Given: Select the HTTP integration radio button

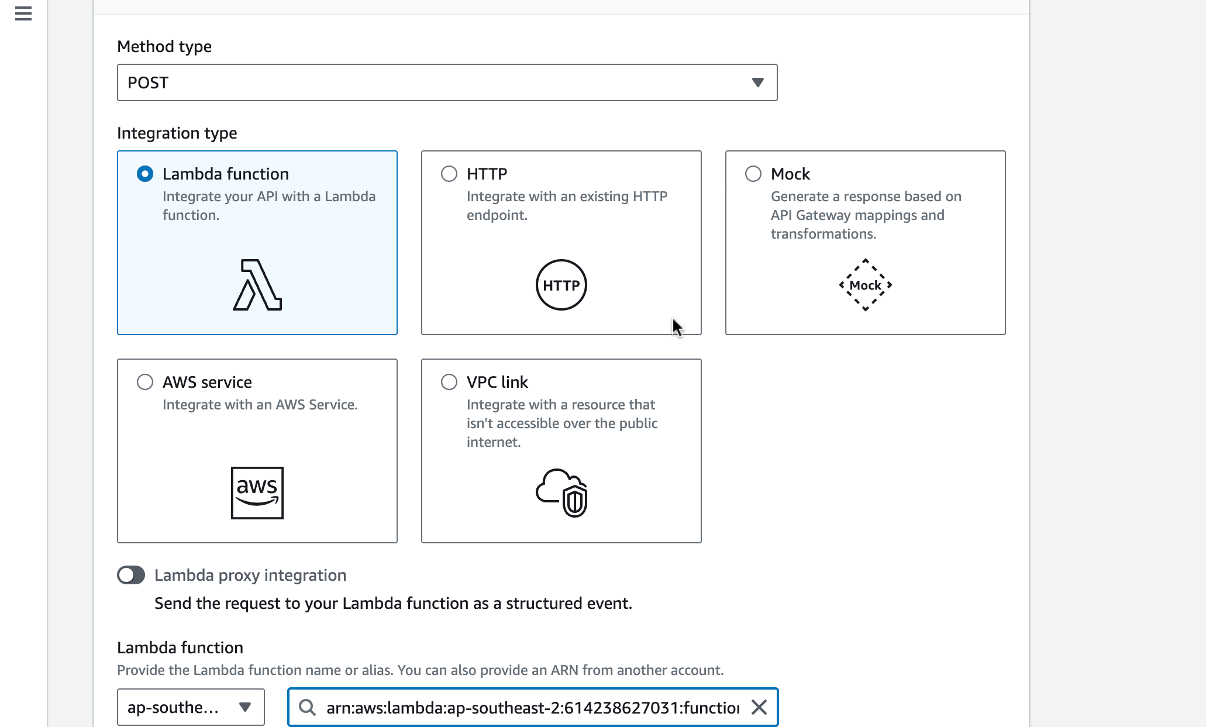Looking at the screenshot, I should coord(449,174).
